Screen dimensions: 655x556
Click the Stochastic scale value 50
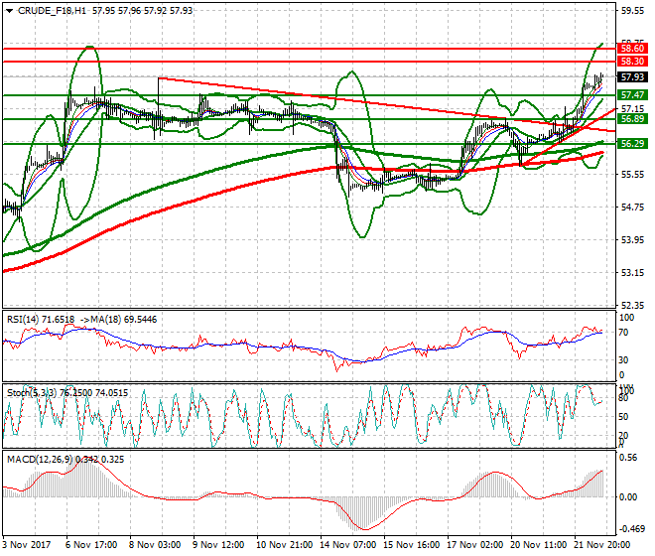[623, 417]
